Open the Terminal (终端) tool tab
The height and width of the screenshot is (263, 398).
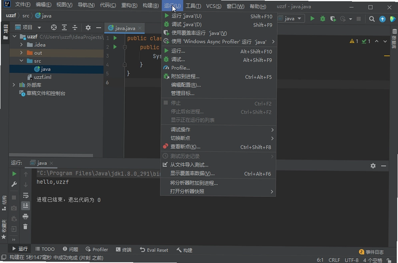124,249
